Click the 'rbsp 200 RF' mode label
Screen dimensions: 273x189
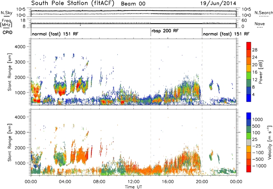pos(165,31)
